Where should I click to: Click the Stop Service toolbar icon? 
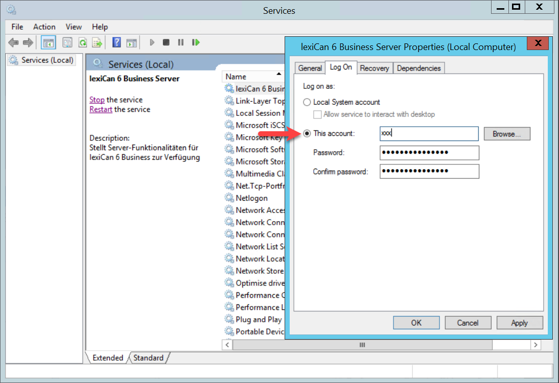[166, 42]
